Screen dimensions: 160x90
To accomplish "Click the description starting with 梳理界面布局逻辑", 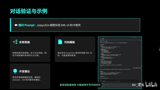I will 29,54.
